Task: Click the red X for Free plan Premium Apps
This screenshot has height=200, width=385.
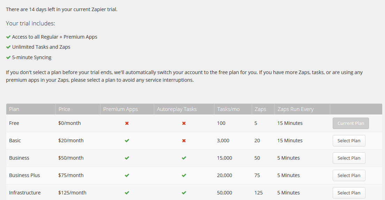Action: pos(127,123)
